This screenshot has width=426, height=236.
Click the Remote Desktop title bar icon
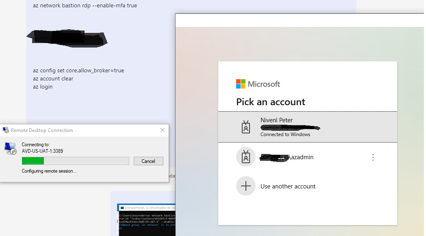(6, 130)
